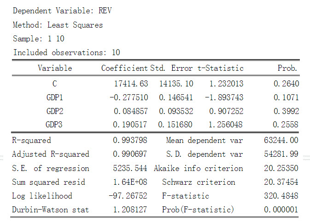Select the Log likelihood value -97.26752
Screen dimensions: 310x222
pyautogui.click(x=128, y=196)
